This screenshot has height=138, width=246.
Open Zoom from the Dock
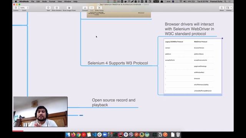pos(105,135)
